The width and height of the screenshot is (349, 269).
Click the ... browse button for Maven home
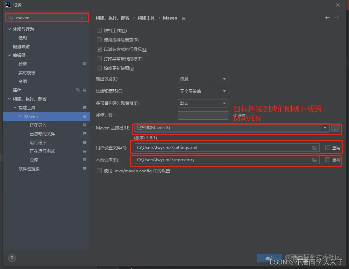[335, 128]
